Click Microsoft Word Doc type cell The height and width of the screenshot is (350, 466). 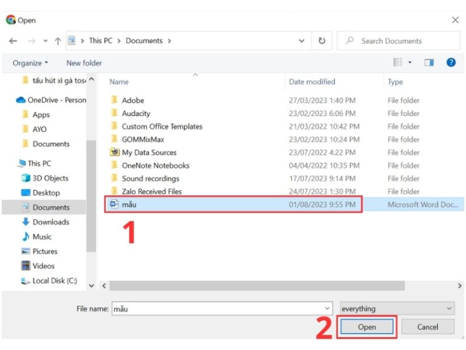pyautogui.click(x=423, y=204)
